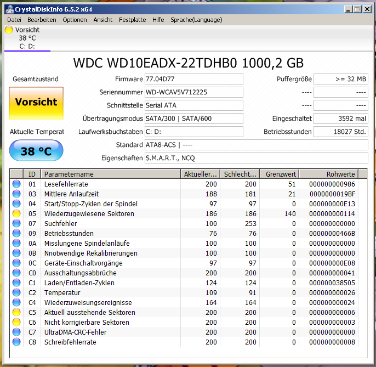The height and width of the screenshot is (367, 376).
Task: Click the Laufwerksbuchstaben field C: D:
Action: click(x=194, y=132)
